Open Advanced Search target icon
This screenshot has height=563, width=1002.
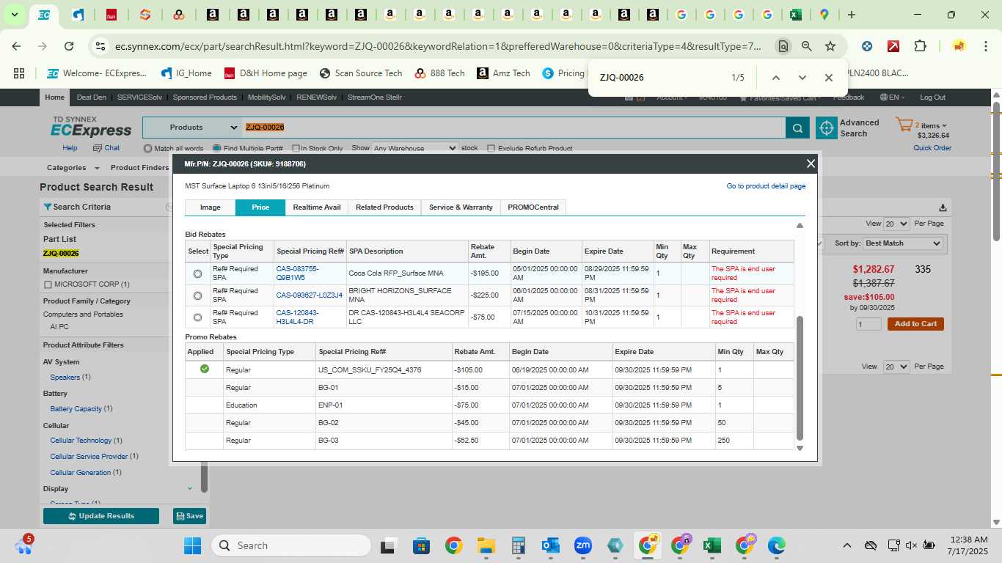click(x=827, y=128)
